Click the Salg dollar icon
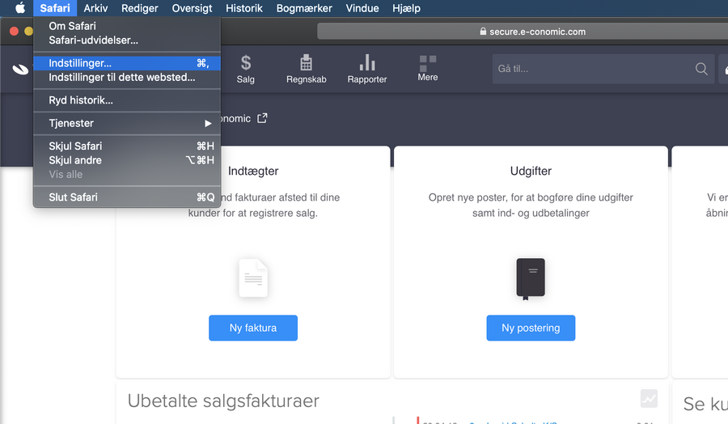The width and height of the screenshot is (728, 424). [246, 62]
